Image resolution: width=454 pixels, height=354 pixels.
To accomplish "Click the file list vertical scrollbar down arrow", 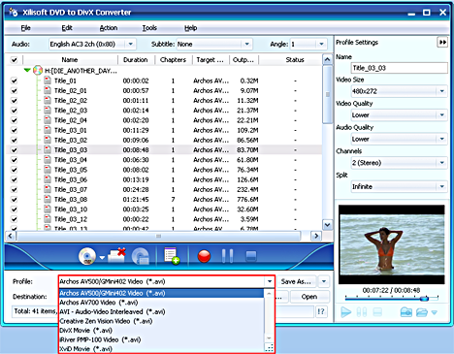I will pyautogui.click(x=328, y=225).
